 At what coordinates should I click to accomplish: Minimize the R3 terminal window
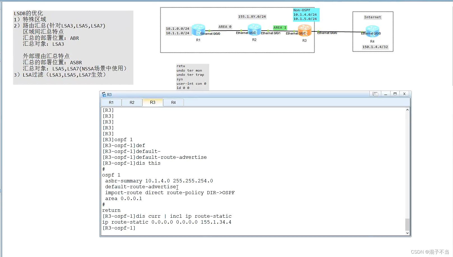[x=385, y=94]
